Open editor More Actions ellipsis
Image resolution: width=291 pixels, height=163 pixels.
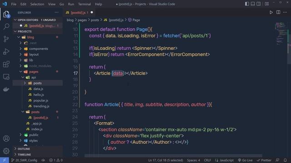[x=285, y=12]
